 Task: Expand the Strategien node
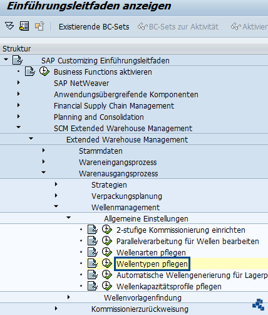click(x=56, y=184)
